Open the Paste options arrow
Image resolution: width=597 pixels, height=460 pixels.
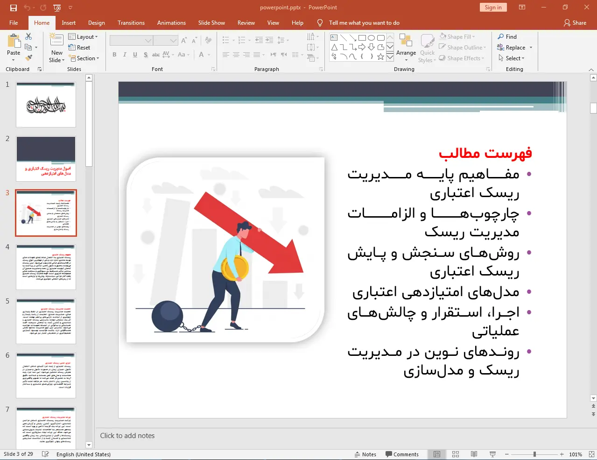[14, 59]
